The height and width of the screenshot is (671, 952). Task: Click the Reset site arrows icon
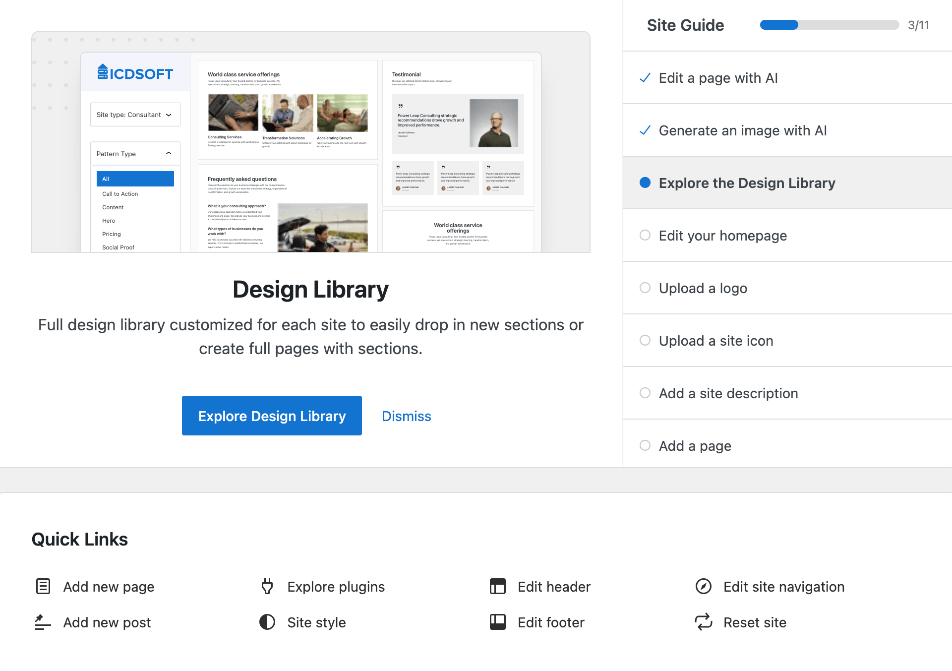tap(703, 622)
